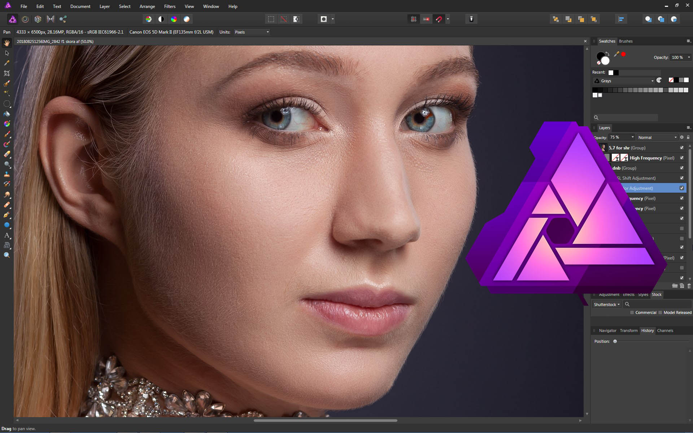Select the Crop tool
Screen dimensions: 693x433
[7, 73]
